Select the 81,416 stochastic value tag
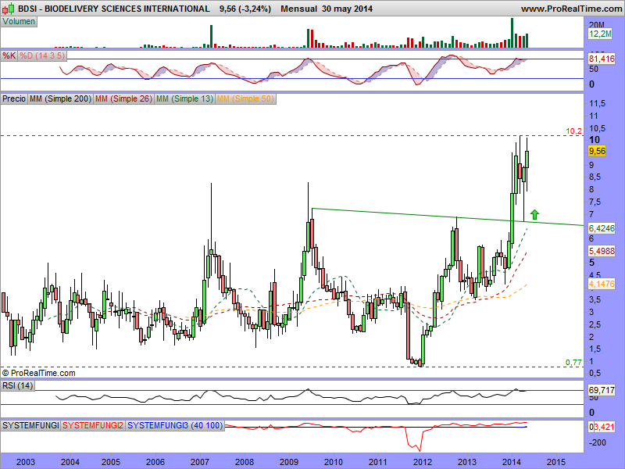The width and height of the screenshot is (625, 469). [602, 59]
